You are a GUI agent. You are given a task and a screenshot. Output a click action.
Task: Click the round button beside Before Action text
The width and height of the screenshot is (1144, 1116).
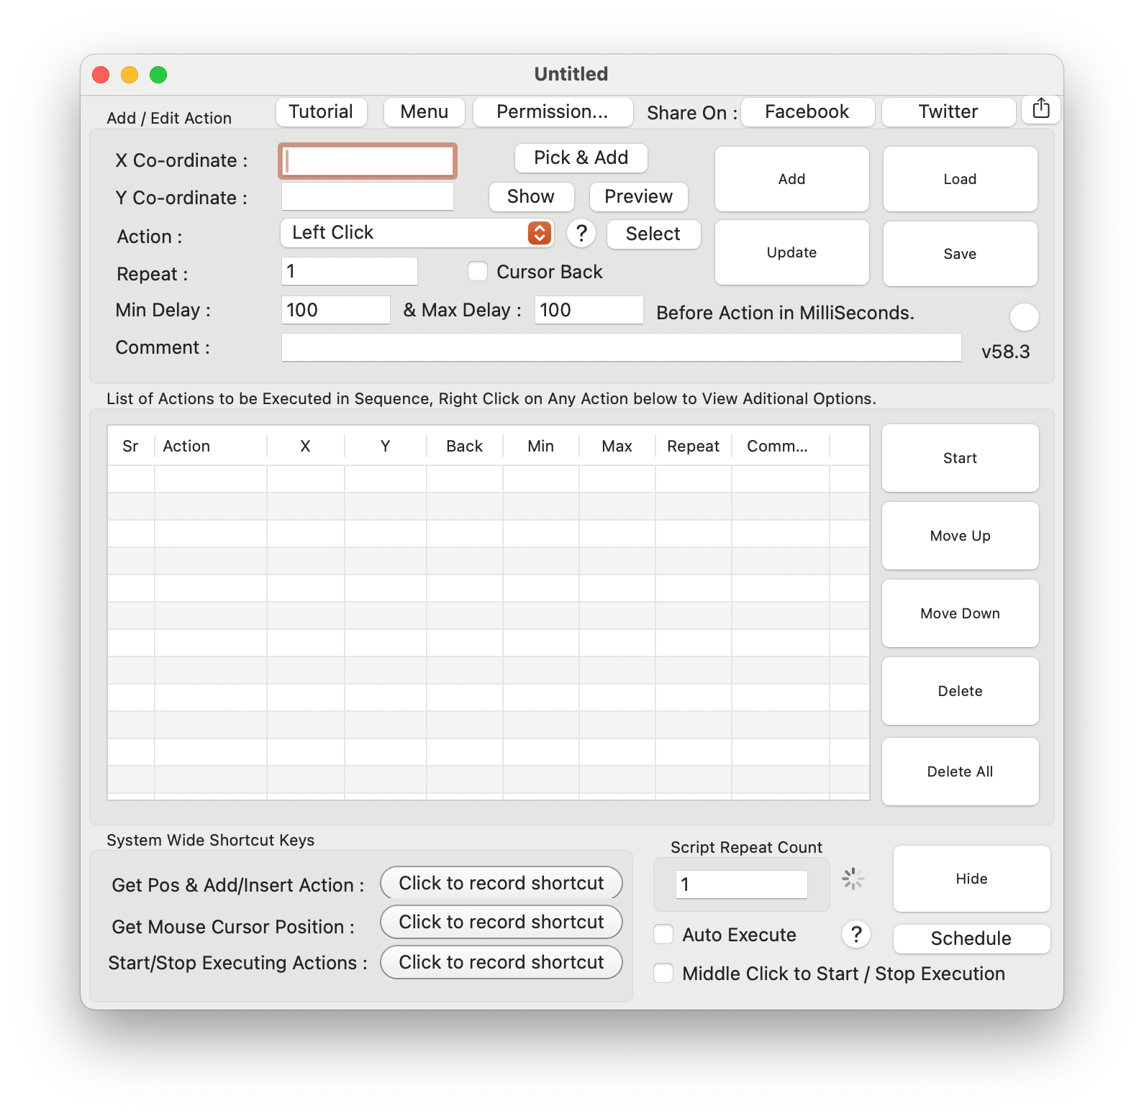coord(1024,316)
